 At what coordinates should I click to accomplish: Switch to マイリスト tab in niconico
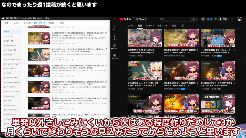[28, 23]
